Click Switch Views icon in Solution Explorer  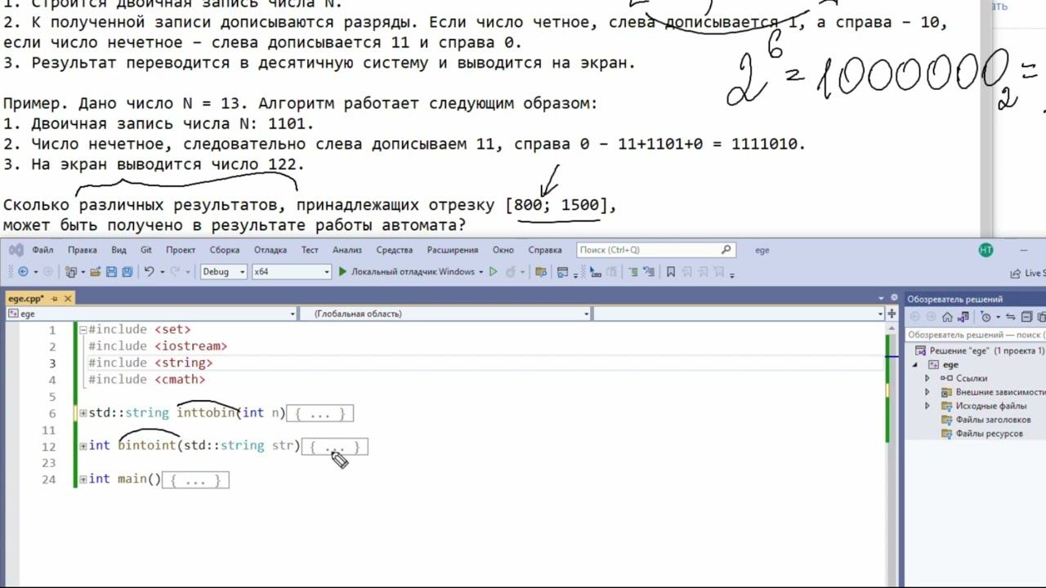(963, 317)
